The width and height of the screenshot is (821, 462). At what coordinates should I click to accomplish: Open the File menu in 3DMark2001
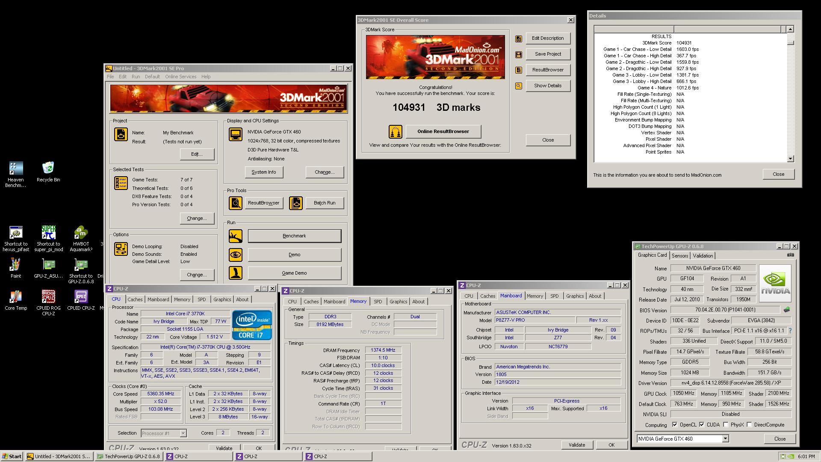pos(110,77)
